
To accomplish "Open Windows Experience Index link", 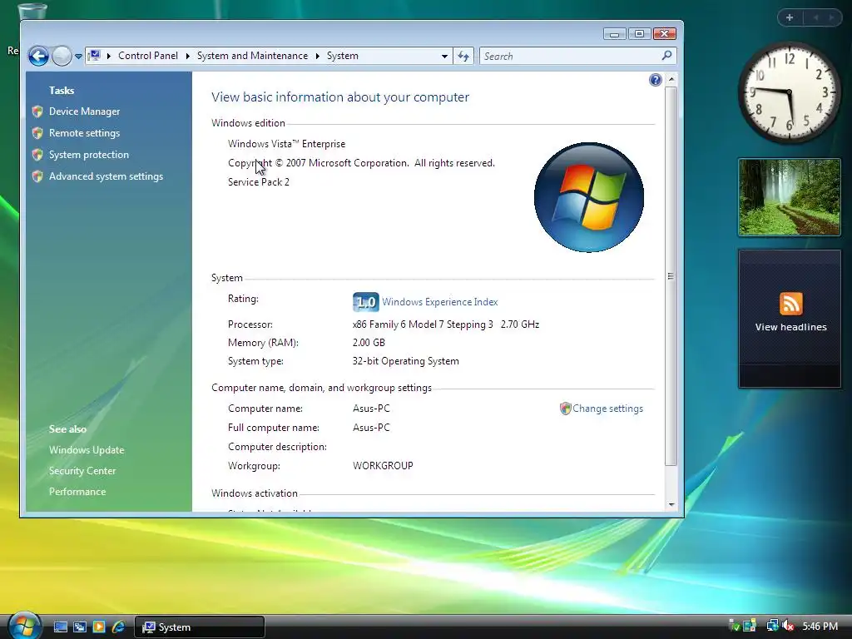I will (x=439, y=302).
